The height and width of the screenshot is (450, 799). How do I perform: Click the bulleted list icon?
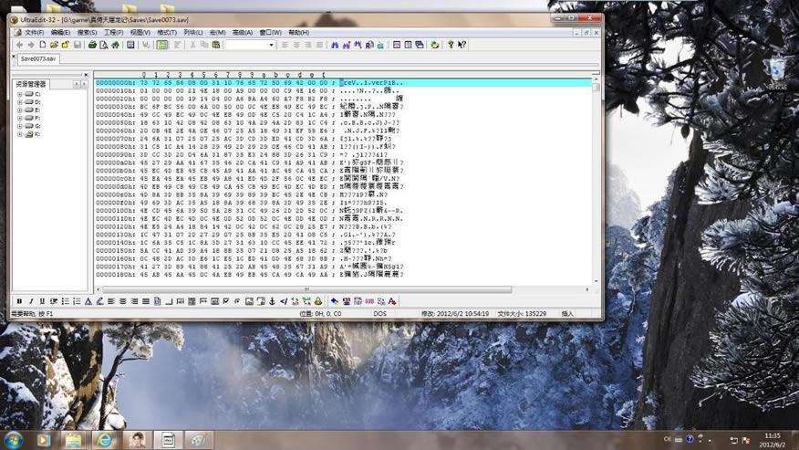66,301
